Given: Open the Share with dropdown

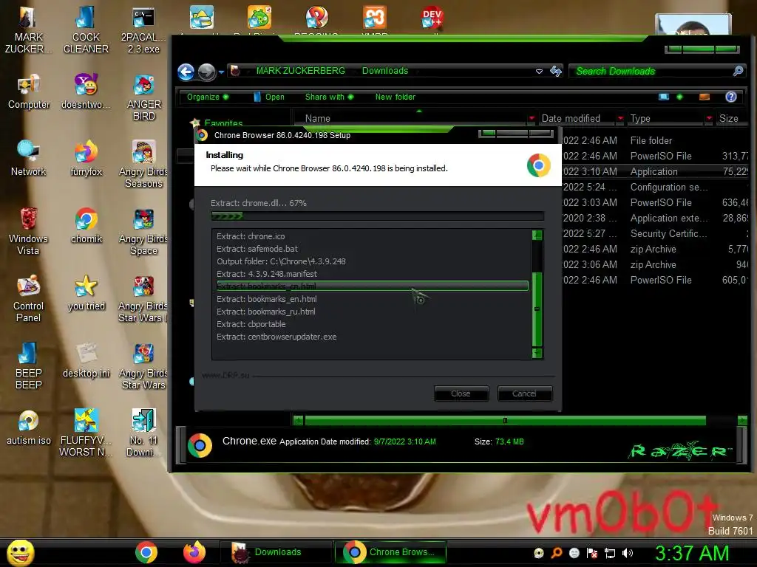Looking at the screenshot, I should pyautogui.click(x=329, y=97).
